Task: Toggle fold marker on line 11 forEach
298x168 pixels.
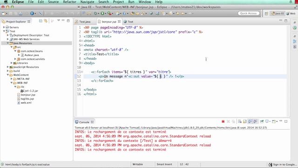Action: tap(82, 72)
